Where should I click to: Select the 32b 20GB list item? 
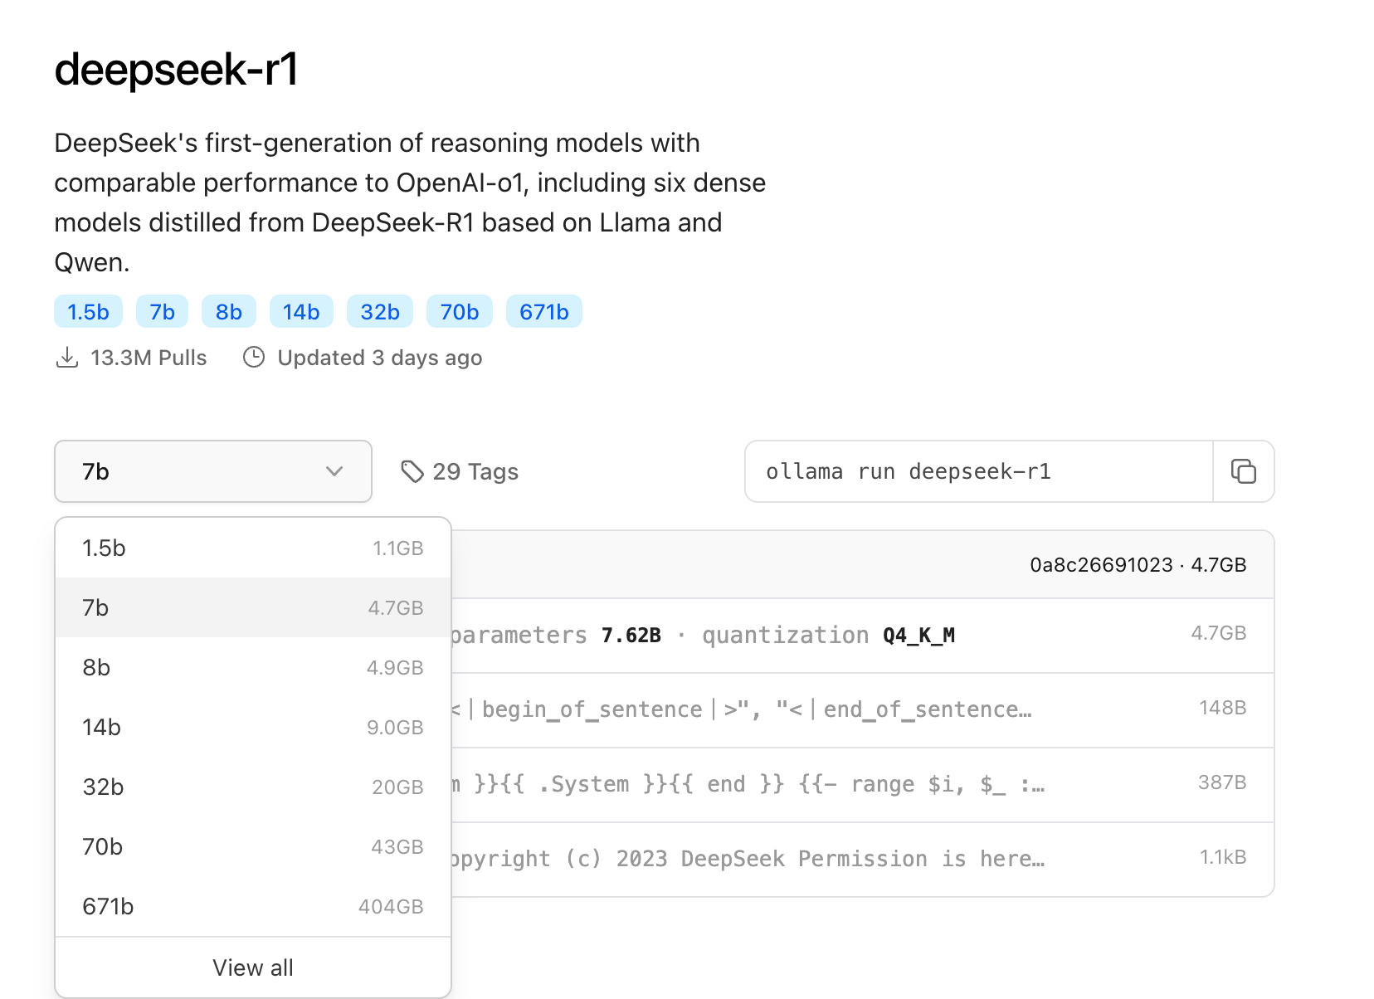(x=252, y=787)
